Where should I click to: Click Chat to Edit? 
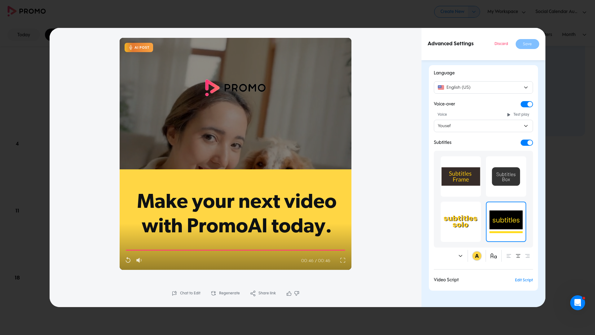coord(186,293)
